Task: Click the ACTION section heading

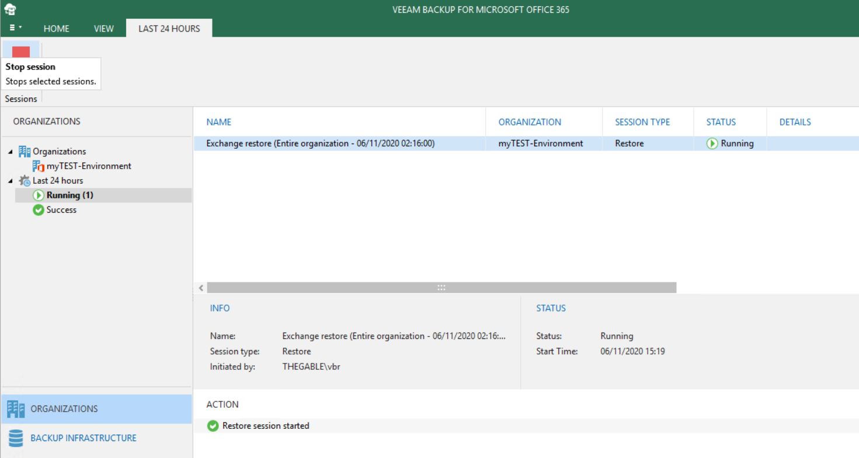Action: coord(222,404)
